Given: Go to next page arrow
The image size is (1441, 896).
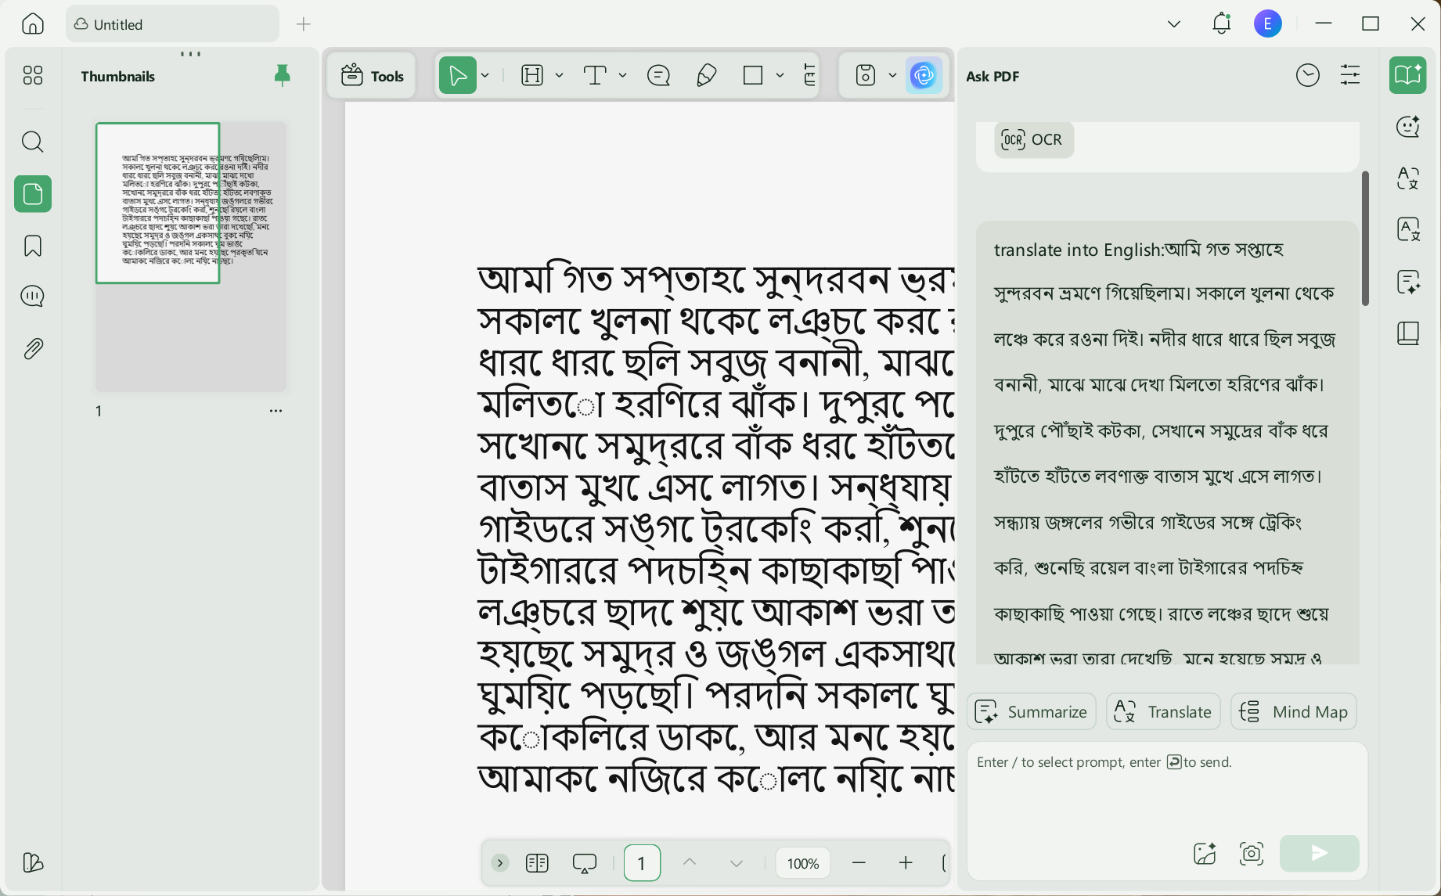Looking at the screenshot, I should (737, 863).
